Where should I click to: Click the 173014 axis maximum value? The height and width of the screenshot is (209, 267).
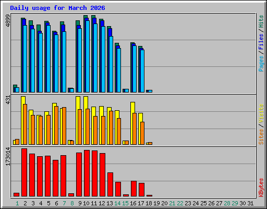8,156
